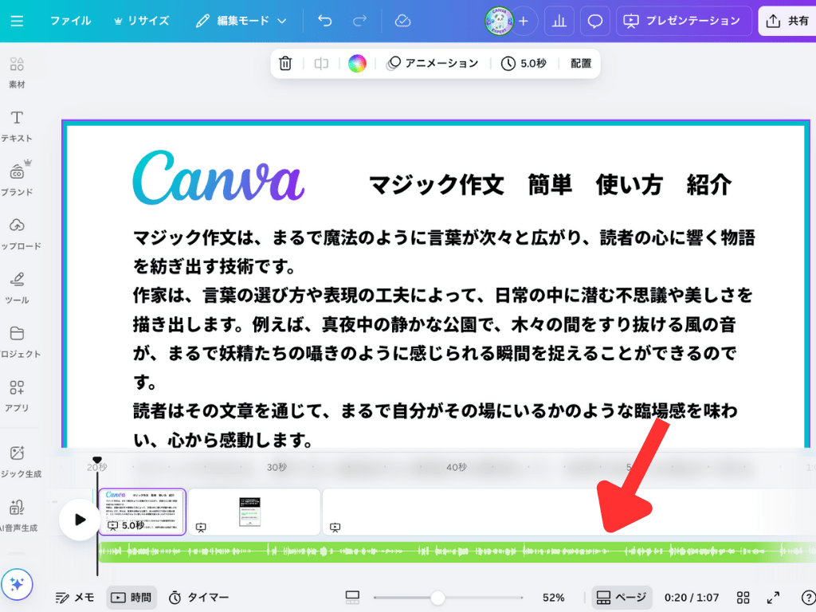Viewport: 816px width, 612px height.
Task: Open the ブランド panel
Action: (17, 179)
